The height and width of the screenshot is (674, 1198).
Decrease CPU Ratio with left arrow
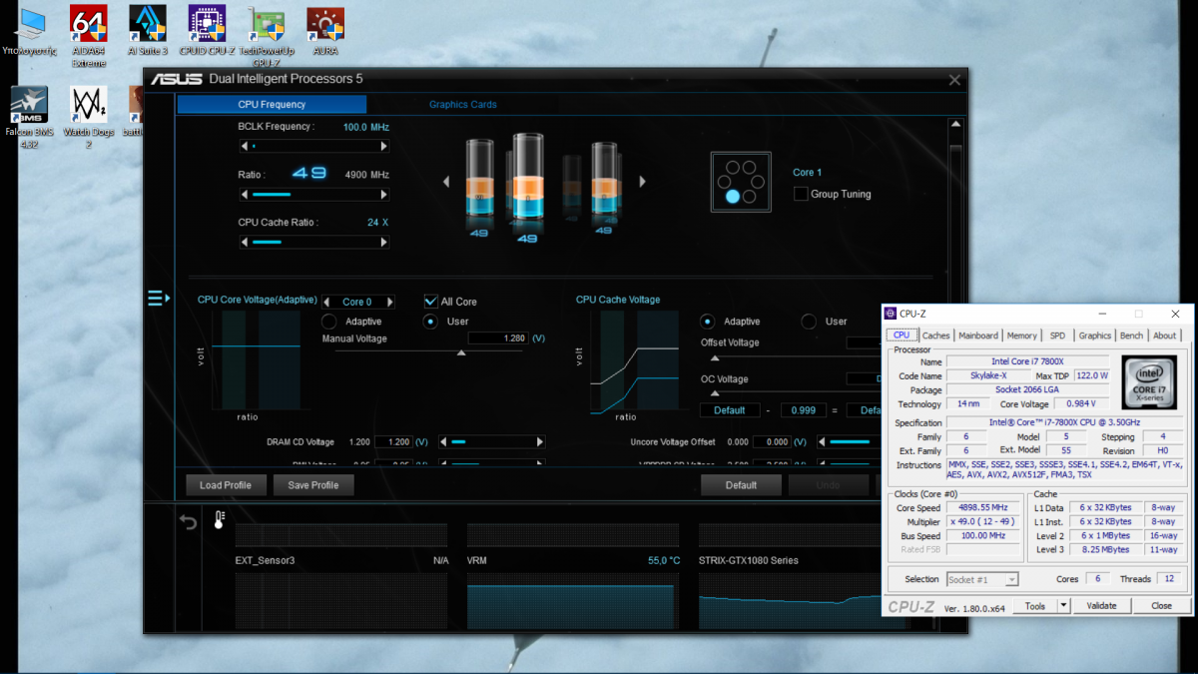point(244,195)
